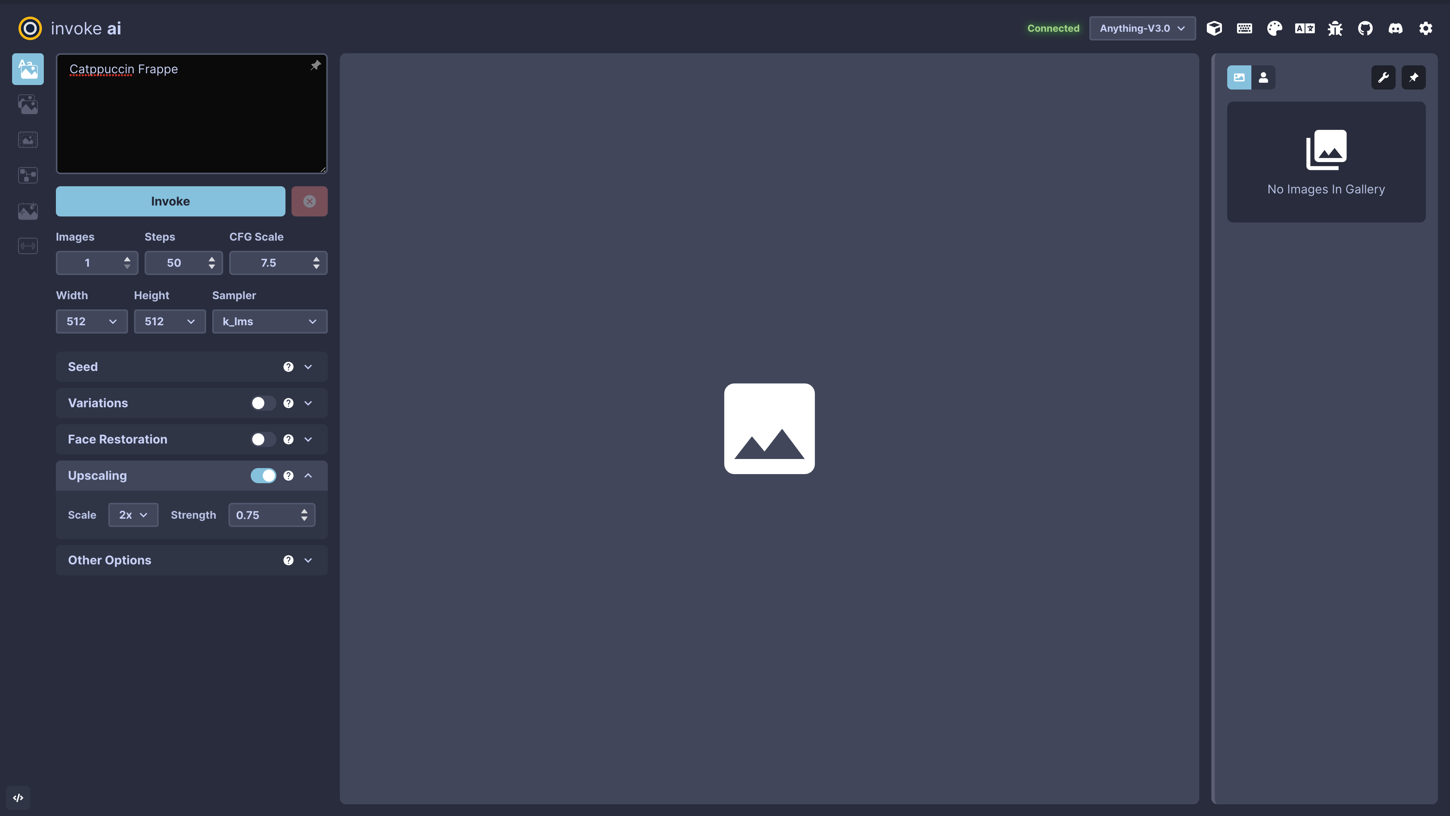
Task: Open the language selector icon
Action: click(1305, 28)
